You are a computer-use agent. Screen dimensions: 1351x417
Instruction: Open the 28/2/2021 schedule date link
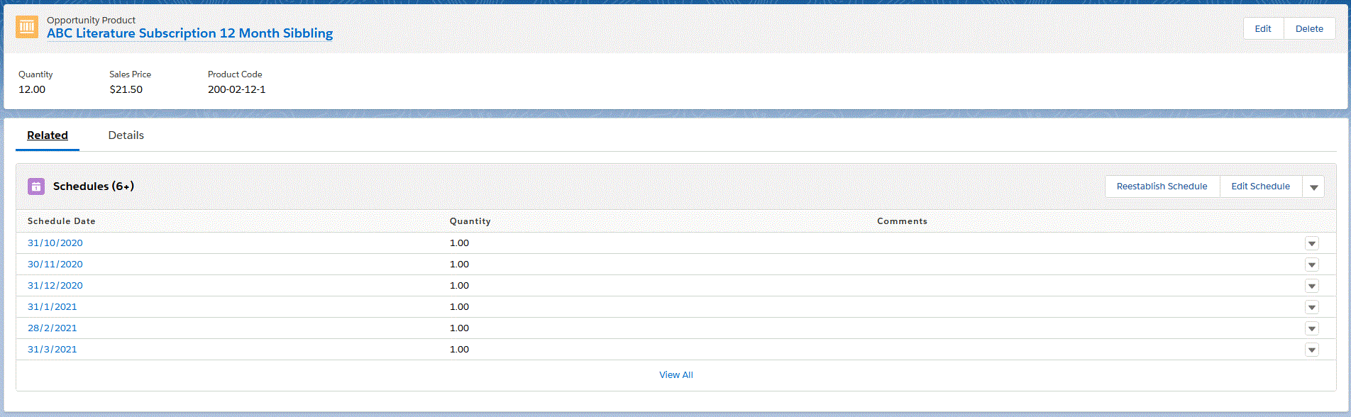tap(53, 328)
